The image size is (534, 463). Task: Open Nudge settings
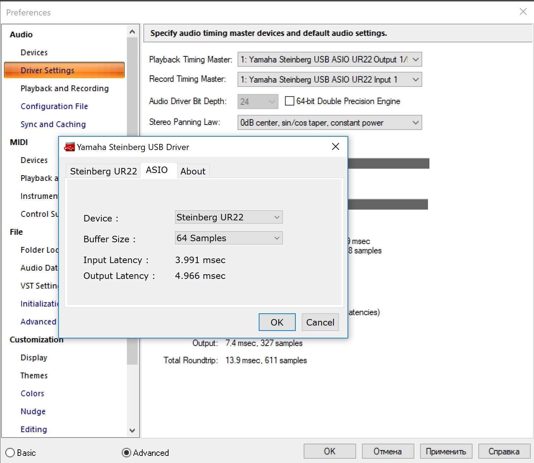click(33, 411)
